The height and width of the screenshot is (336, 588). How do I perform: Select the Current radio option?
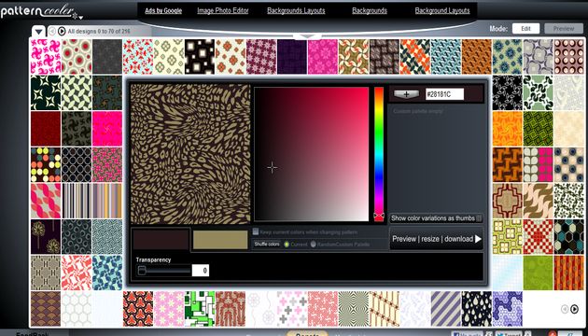click(287, 245)
